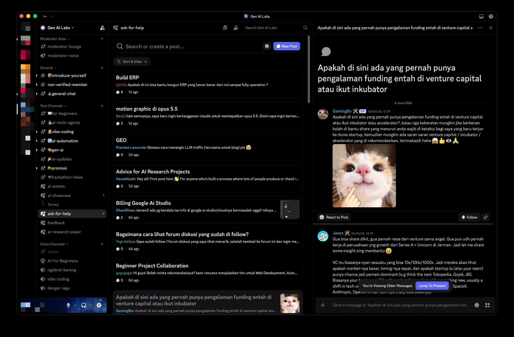Open the apps icon in message box
This screenshot has height=337, width=514.
tap(488, 305)
